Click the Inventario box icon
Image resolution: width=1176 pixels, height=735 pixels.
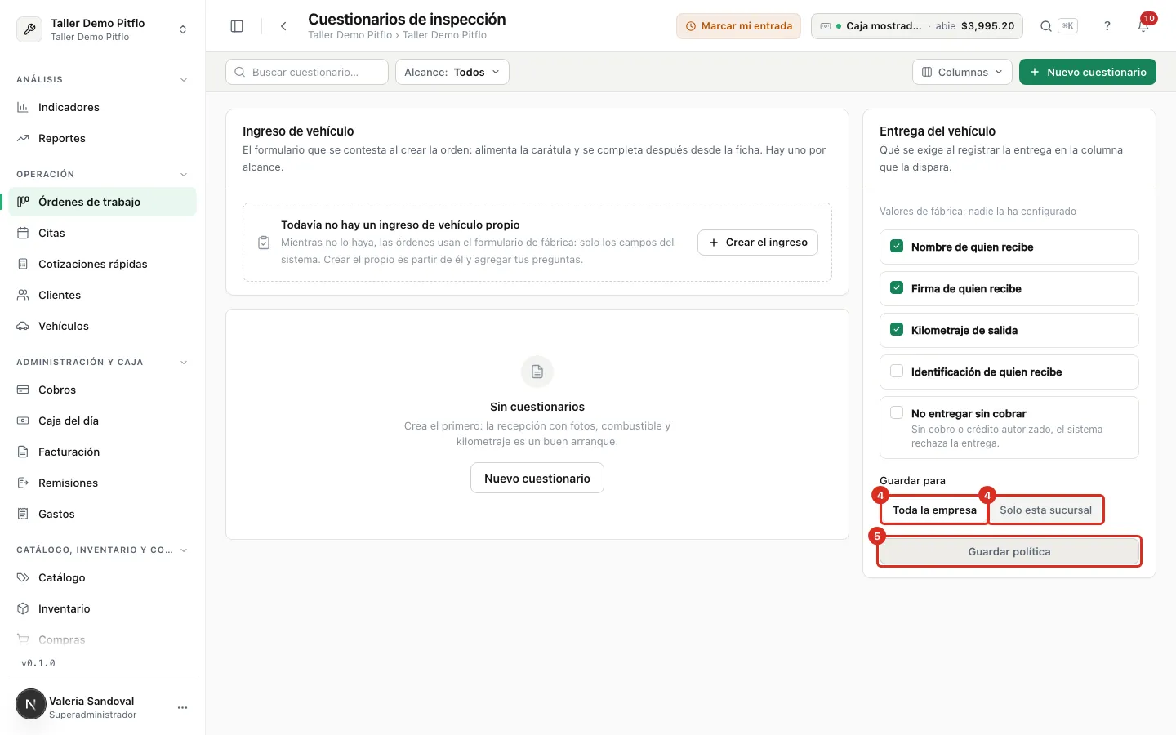23,608
